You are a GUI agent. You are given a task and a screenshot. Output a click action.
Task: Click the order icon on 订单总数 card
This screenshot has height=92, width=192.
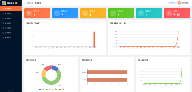click(x=85, y=13)
